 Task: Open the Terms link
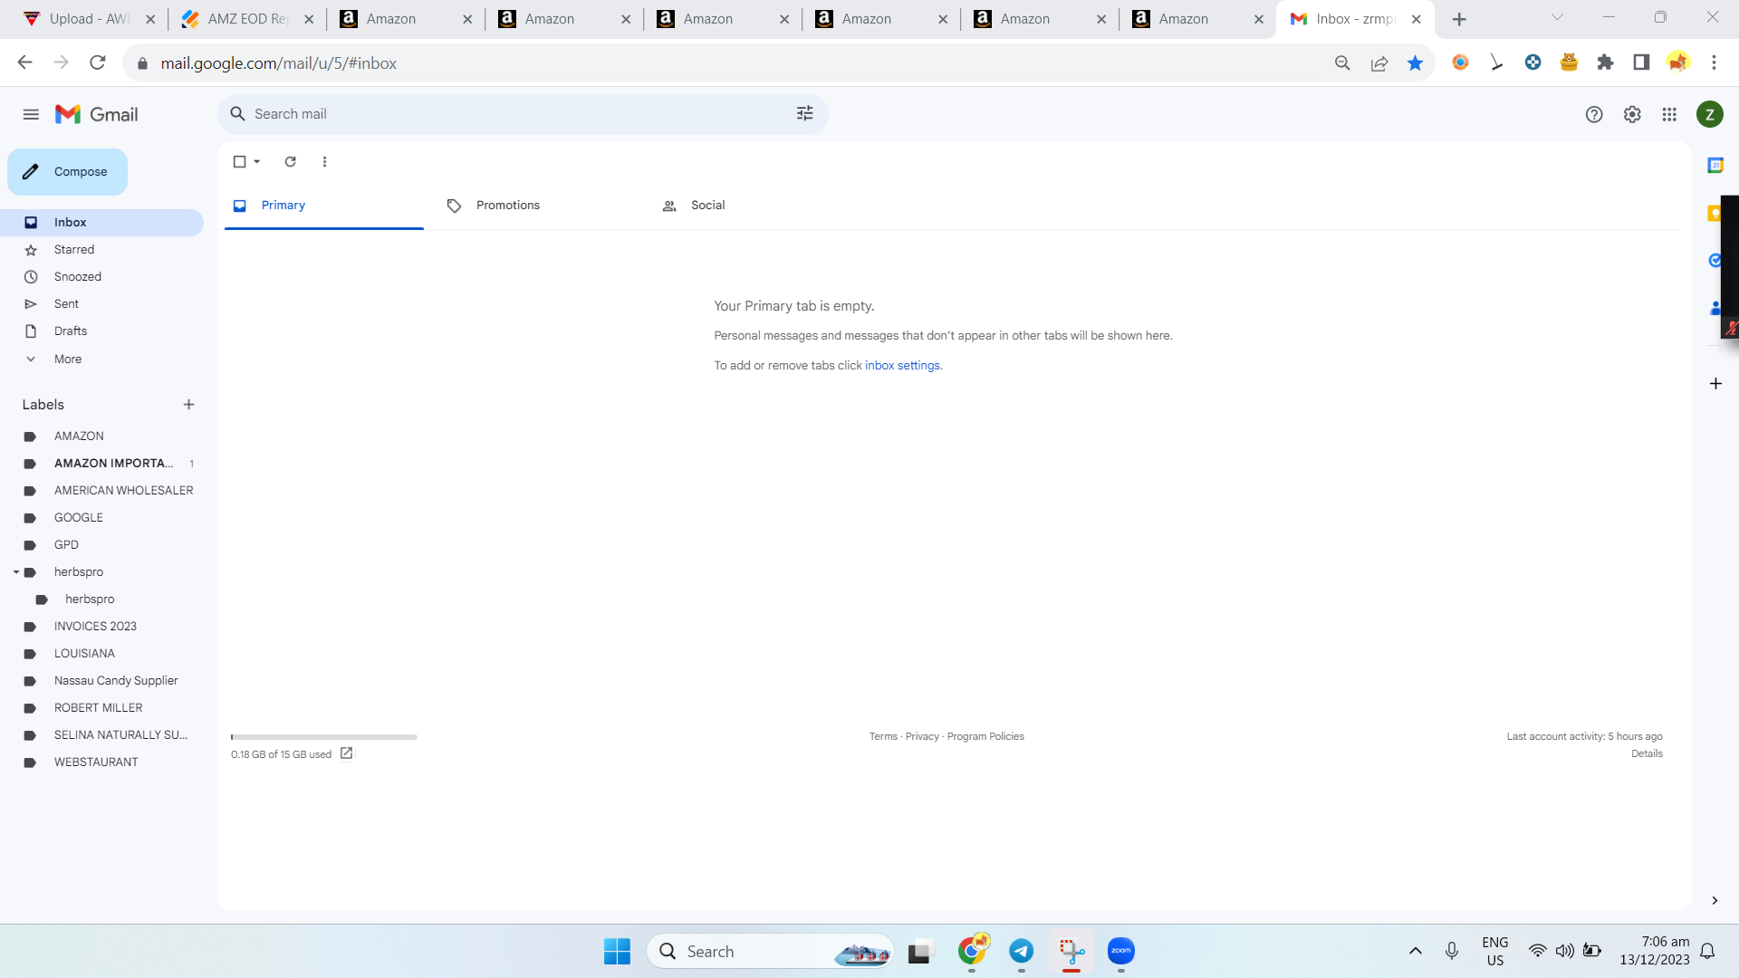pyautogui.click(x=883, y=737)
